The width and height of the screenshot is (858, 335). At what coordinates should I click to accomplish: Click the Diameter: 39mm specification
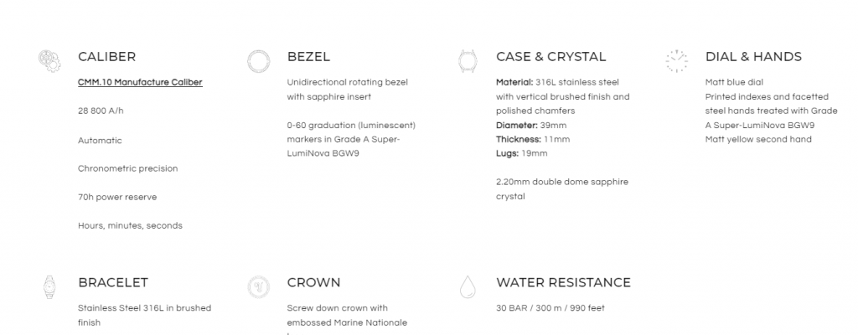tap(531, 125)
